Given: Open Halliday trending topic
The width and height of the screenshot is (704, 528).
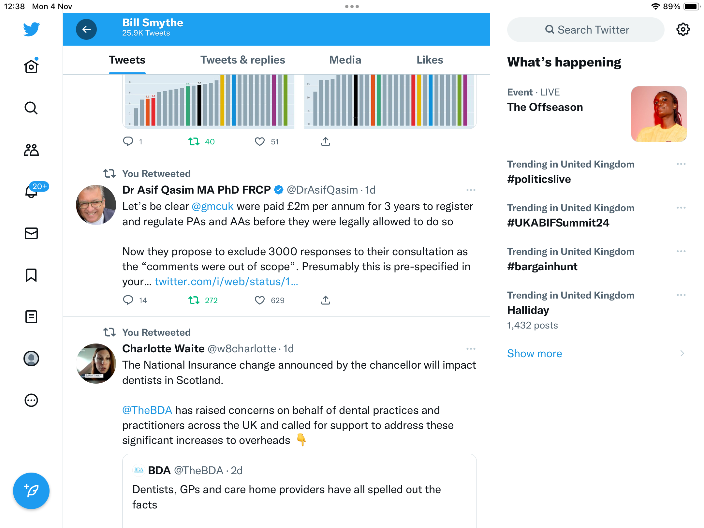Looking at the screenshot, I should (528, 310).
